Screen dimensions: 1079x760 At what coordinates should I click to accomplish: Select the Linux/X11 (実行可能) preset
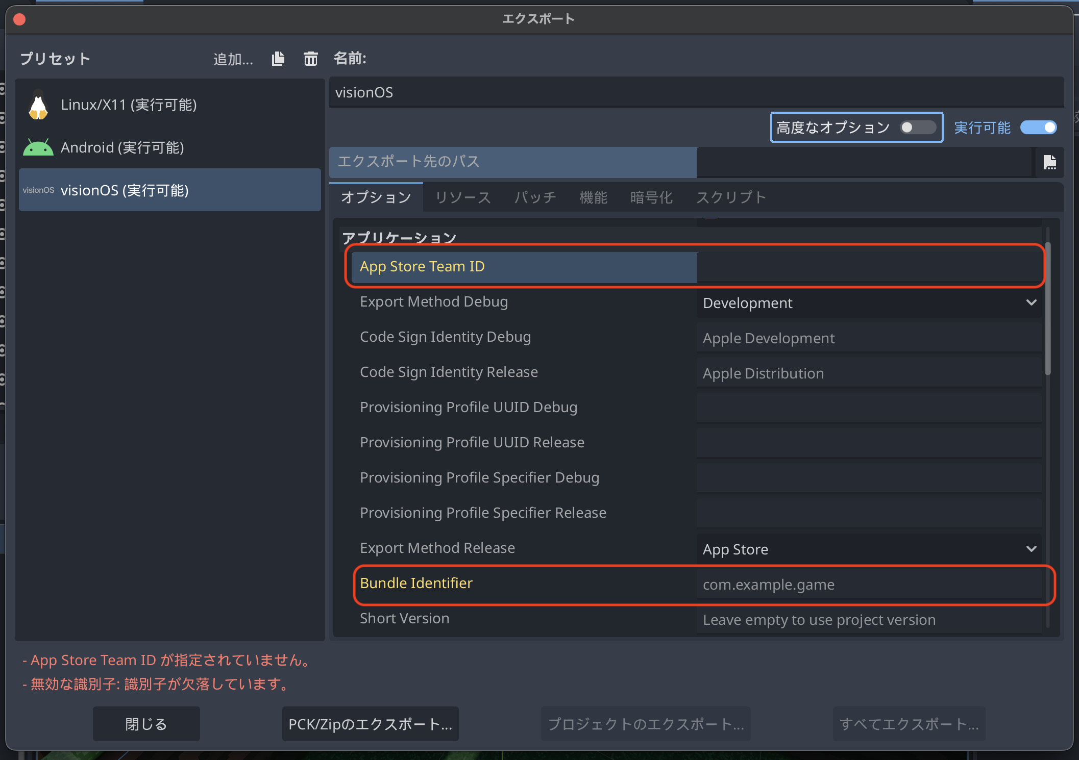[x=170, y=105]
